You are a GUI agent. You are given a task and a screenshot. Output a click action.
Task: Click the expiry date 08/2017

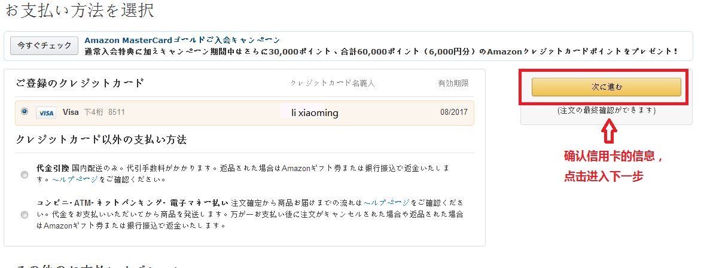pyautogui.click(x=454, y=112)
